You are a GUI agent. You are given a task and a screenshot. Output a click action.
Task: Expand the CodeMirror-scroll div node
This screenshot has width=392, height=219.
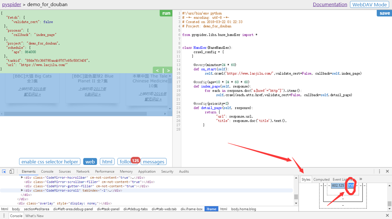(x=22, y=190)
